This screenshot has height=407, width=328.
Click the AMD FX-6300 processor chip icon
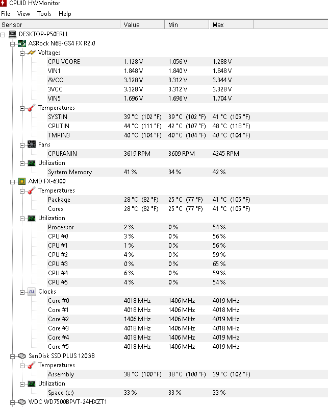(22, 181)
